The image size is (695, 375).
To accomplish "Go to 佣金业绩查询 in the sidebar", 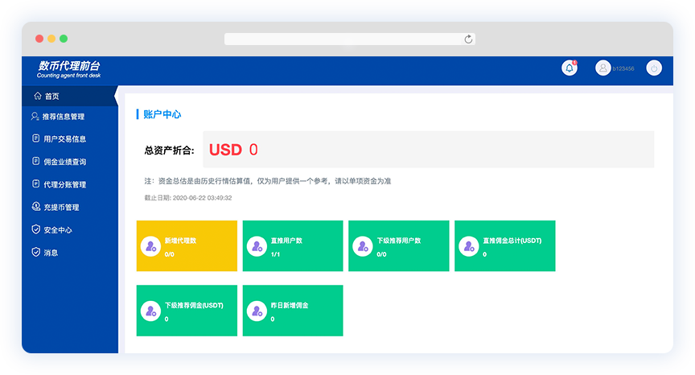I will [64, 162].
